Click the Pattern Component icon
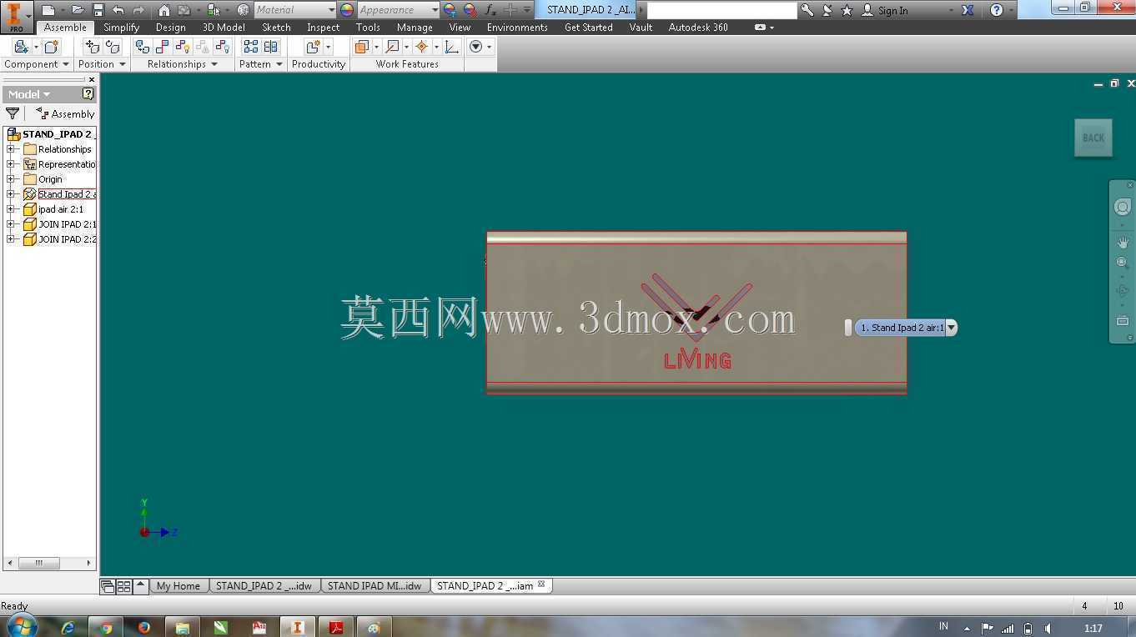 tap(250, 47)
